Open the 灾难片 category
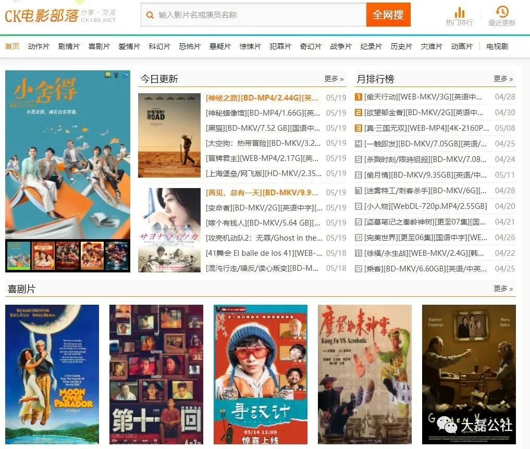This screenshot has width=530, height=449. (432, 46)
